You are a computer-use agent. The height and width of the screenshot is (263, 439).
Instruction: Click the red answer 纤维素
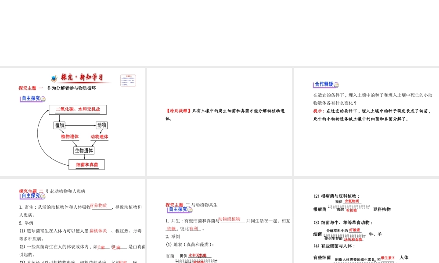355,230
